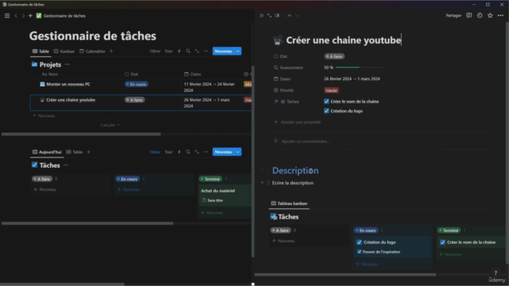Switch to the Table view tab of Projets
Screen dimensions: 509x286
point(41,51)
